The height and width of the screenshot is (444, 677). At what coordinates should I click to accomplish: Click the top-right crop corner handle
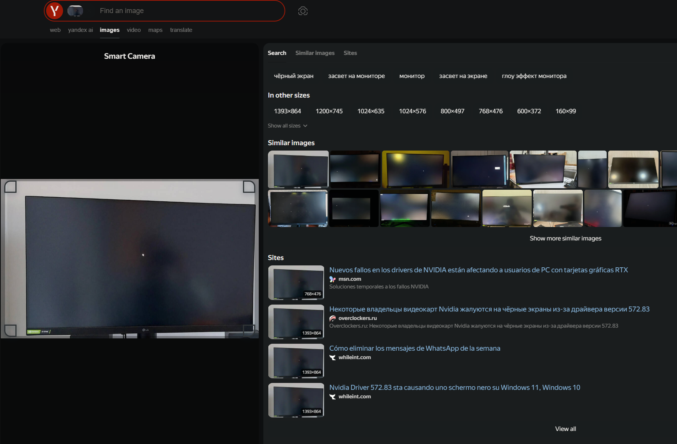point(249,187)
